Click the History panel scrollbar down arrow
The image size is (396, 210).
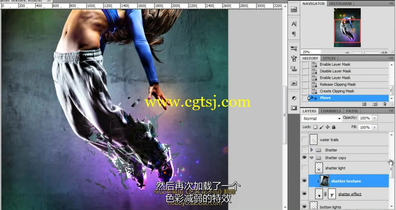pyautogui.click(x=391, y=98)
